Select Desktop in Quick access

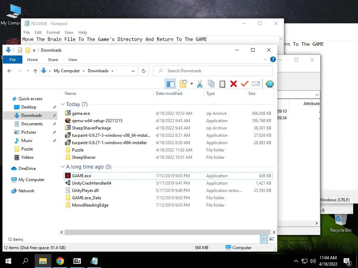point(29,107)
